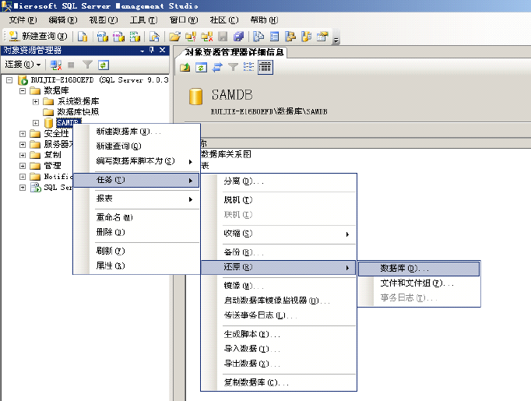Open the Template Explorer toolbar icon
The width and height of the screenshot is (531, 401).
pos(306,37)
